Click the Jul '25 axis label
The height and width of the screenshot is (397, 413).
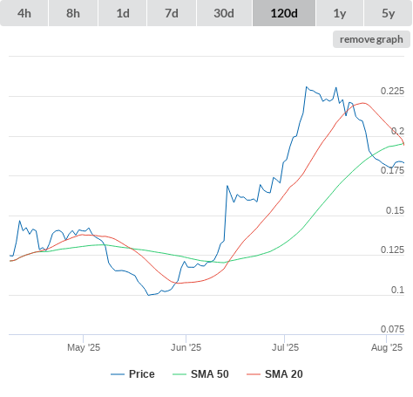tap(285, 347)
